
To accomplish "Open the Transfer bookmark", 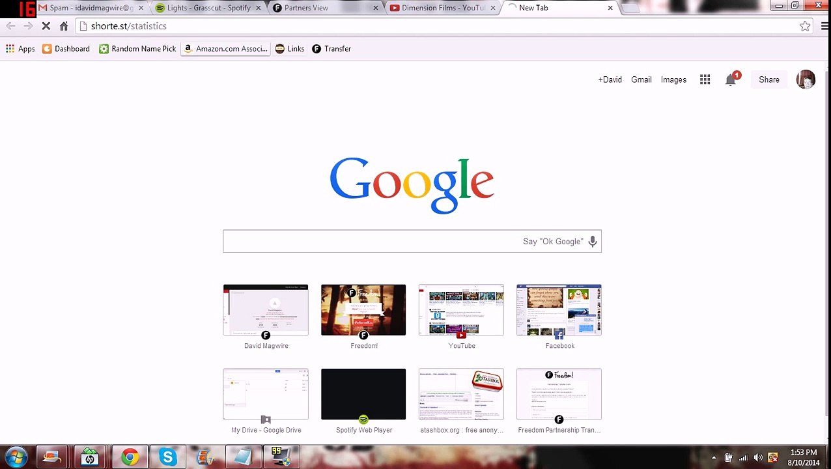I will 331,49.
